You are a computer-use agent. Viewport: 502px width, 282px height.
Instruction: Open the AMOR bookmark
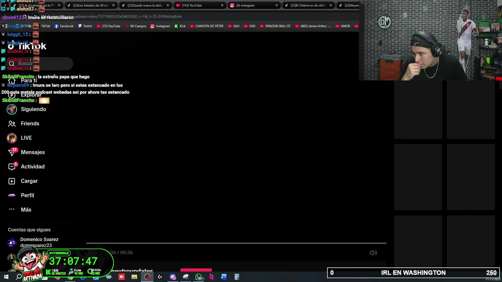tap(342, 26)
